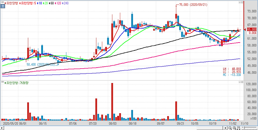The height and width of the screenshot is (130, 258).
Task: Click the 80,000 volume axis label
Action: click(x=252, y=96)
